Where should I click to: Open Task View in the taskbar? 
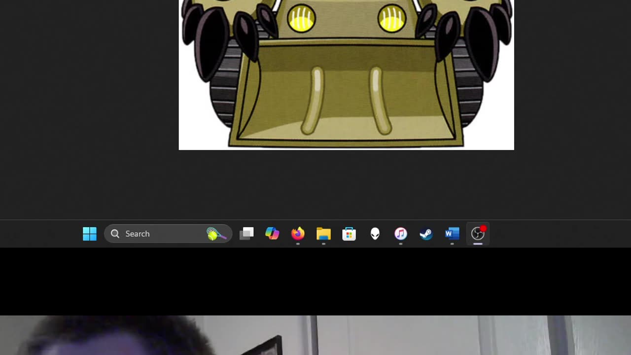246,234
